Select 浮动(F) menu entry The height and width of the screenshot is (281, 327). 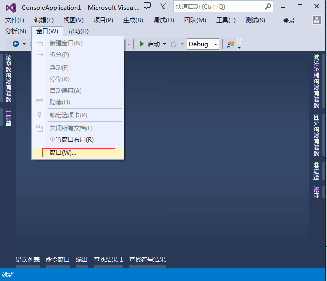coord(78,68)
